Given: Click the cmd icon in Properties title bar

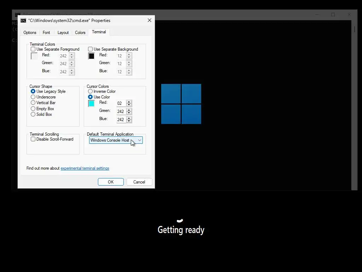Looking at the screenshot, I should point(23,21).
